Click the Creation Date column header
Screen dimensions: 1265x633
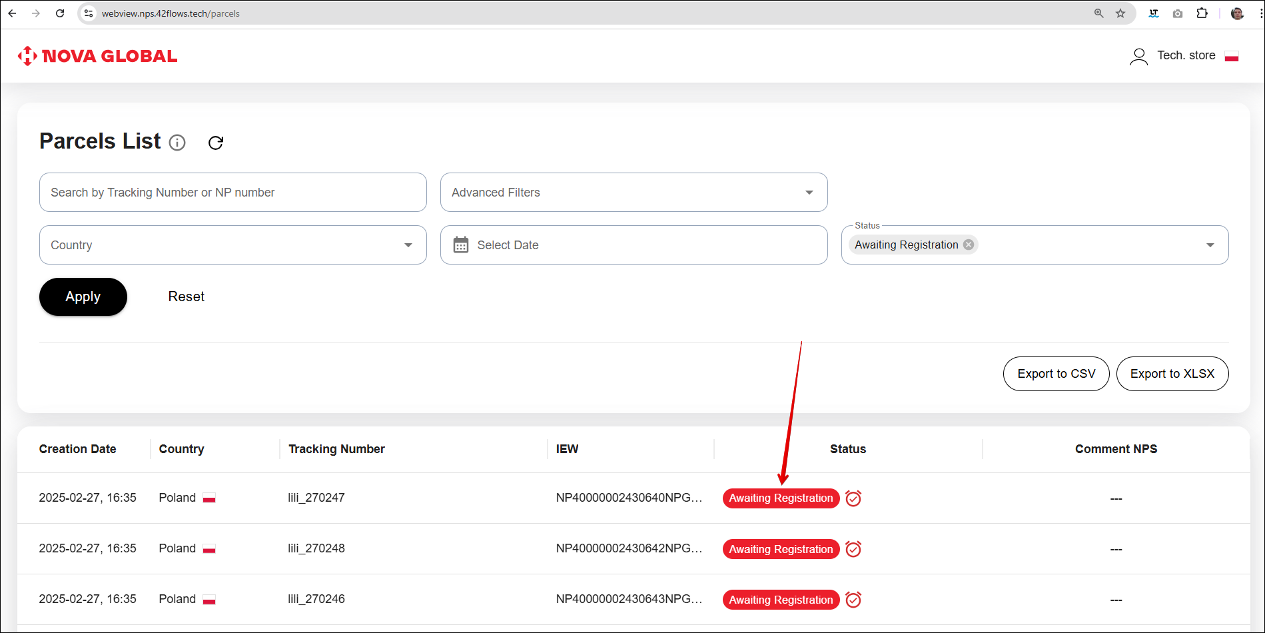pos(77,449)
